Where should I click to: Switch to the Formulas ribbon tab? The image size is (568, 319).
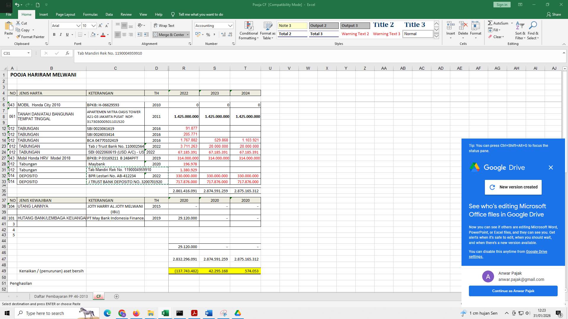90,14
